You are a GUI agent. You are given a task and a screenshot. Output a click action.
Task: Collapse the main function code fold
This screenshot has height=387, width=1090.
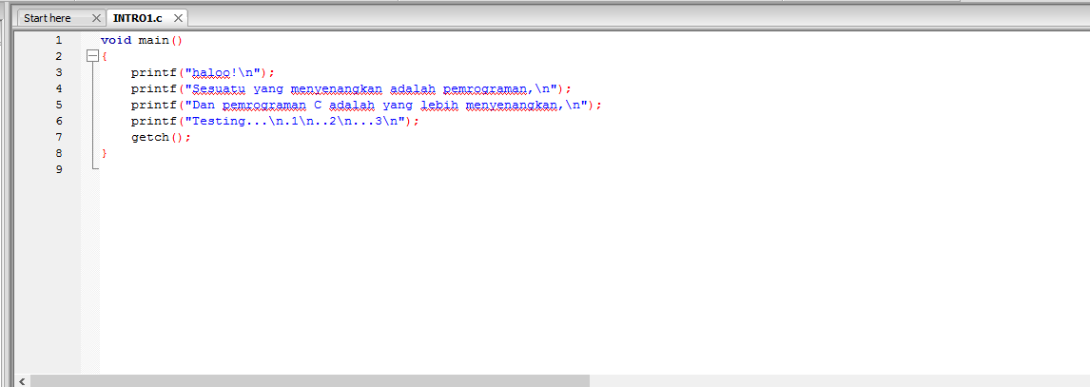point(92,56)
